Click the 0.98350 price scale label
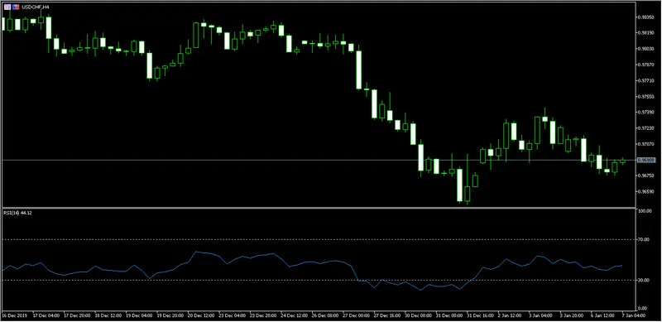This screenshot has height=322, width=662. pyautogui.click(x=647, y=17)
